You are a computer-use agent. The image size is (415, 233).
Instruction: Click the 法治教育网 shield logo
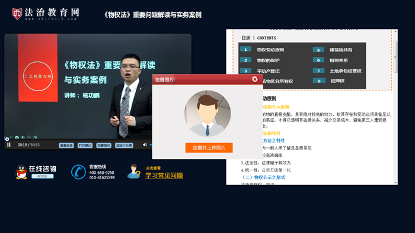[17, 14]
